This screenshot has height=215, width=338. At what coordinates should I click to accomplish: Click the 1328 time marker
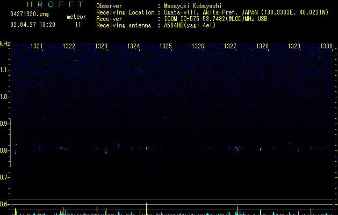click(262, 46)
